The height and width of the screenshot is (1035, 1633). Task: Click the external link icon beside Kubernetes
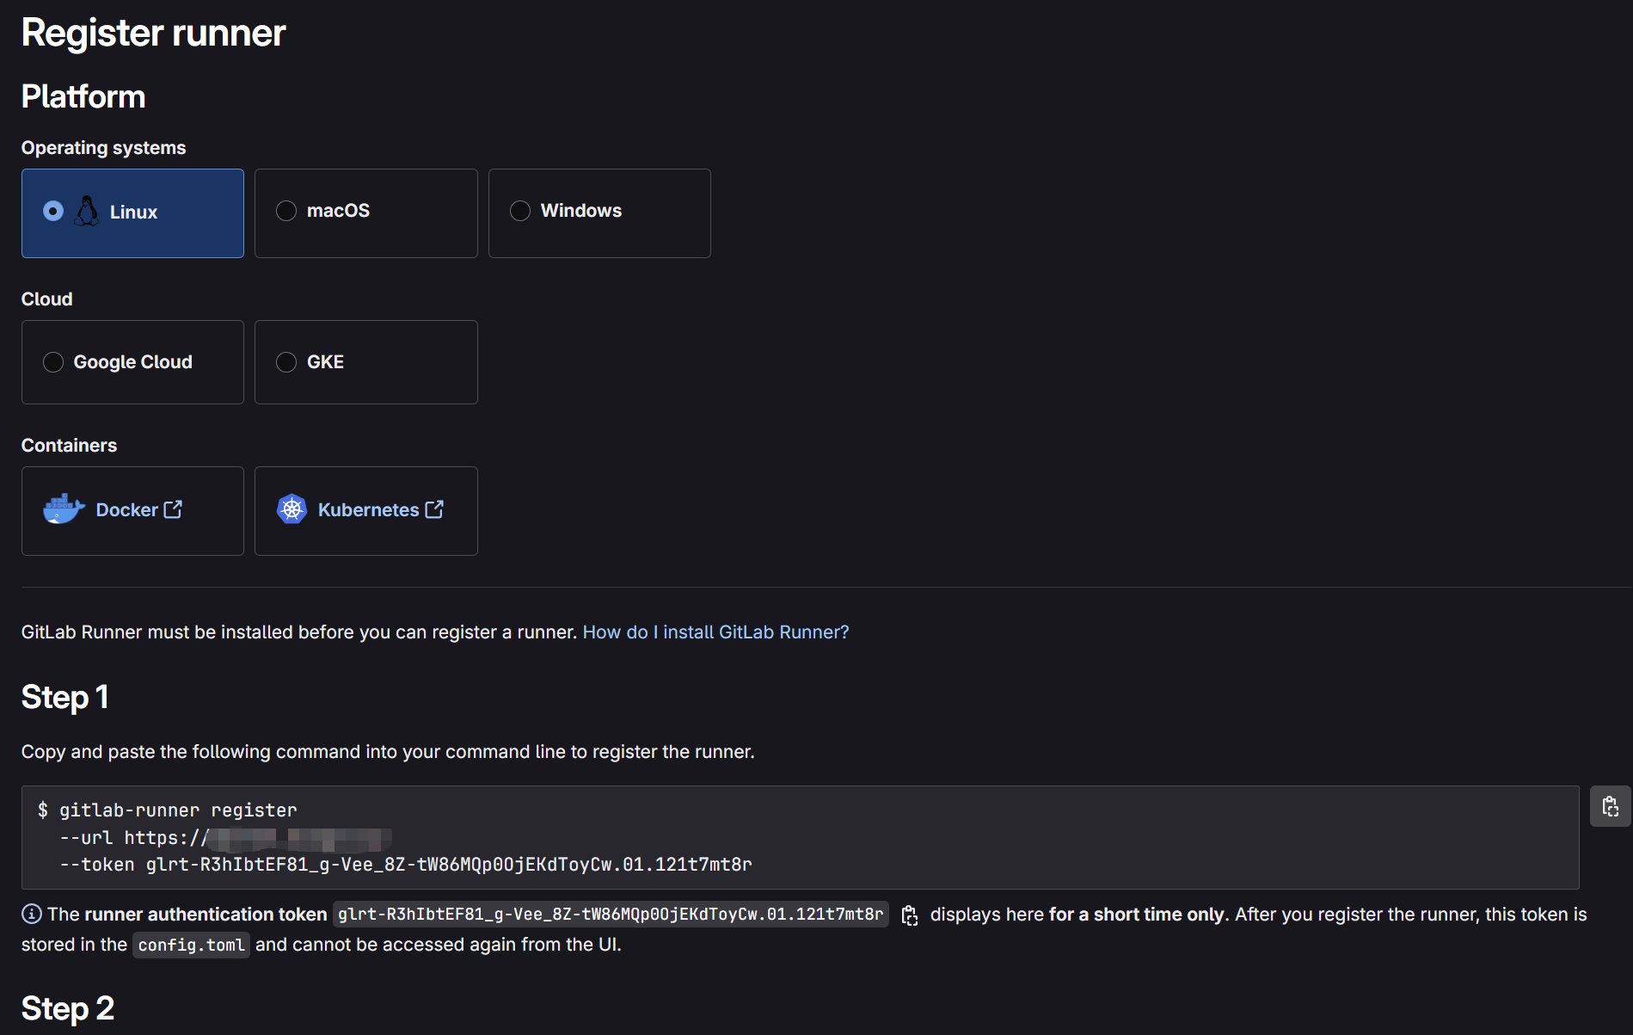(434, 509)
